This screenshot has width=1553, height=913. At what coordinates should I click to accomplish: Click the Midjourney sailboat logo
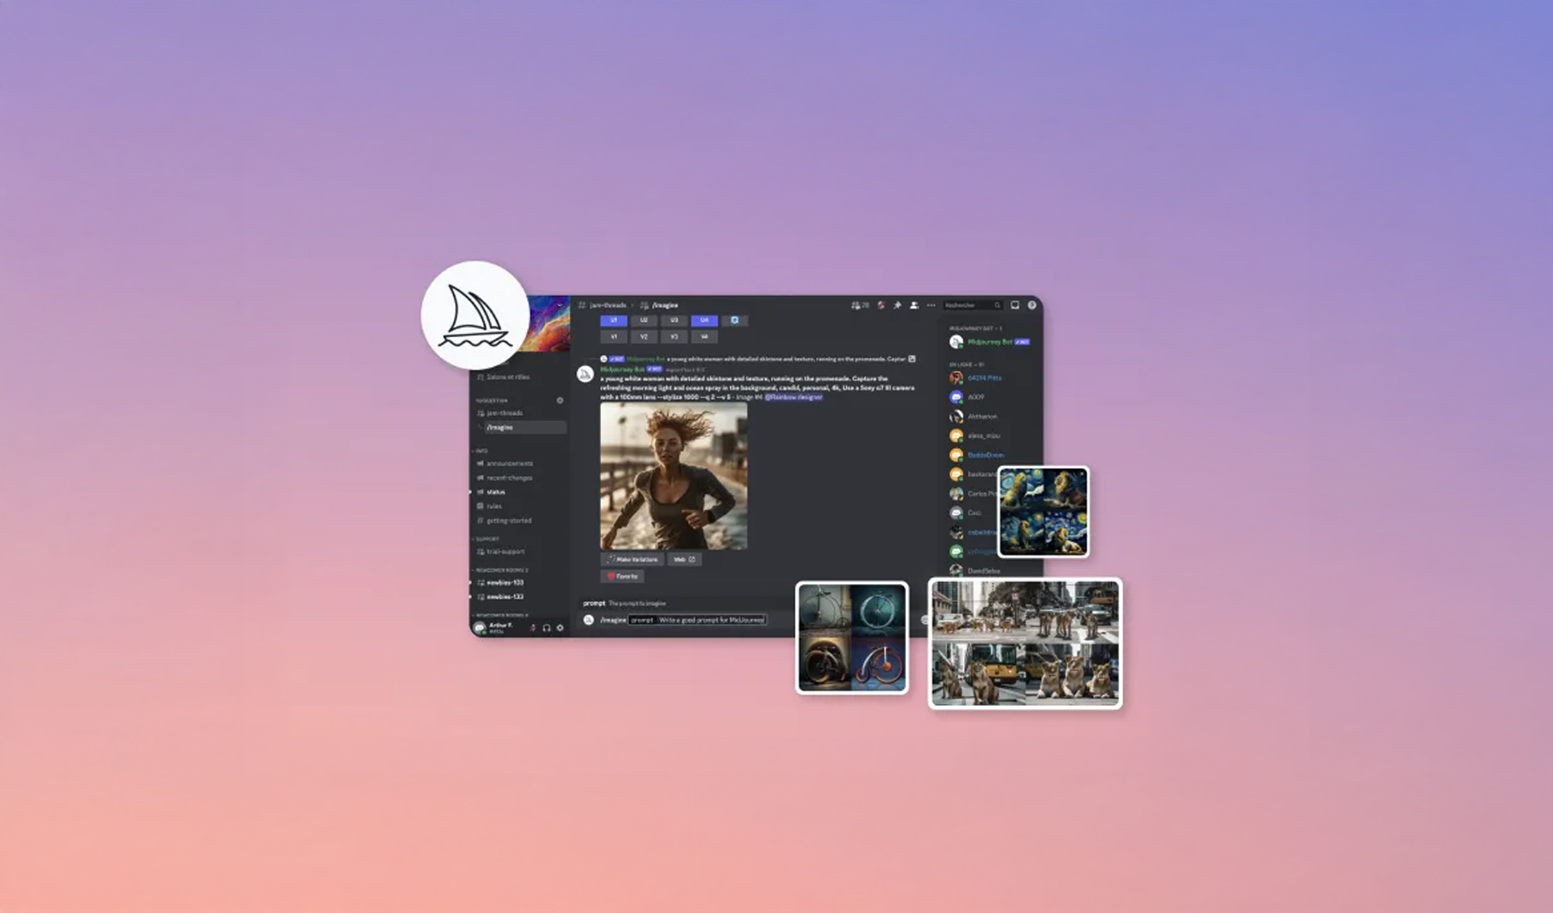[475, 316]
